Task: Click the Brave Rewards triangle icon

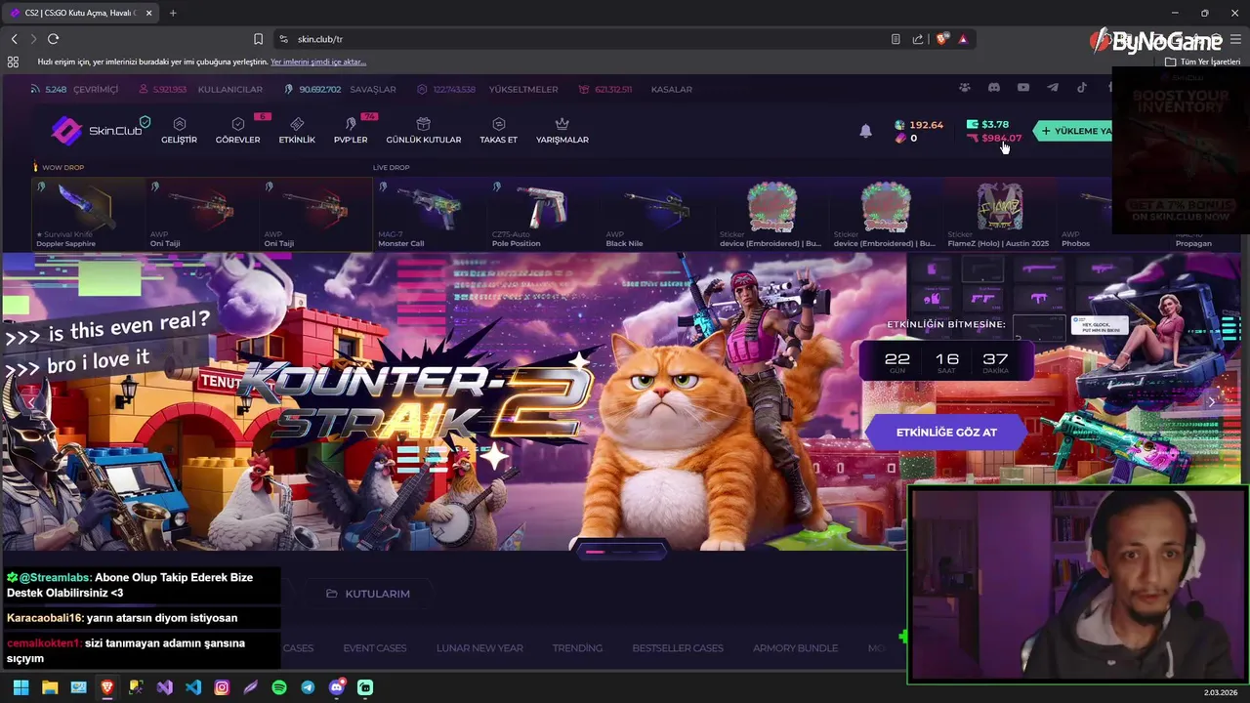Action: tap(963, 39)
